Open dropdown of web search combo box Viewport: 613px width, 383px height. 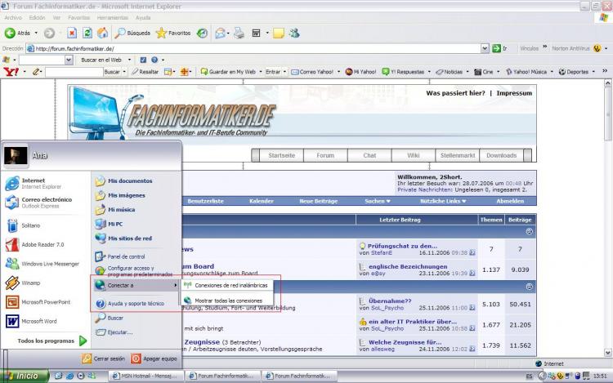69,60
